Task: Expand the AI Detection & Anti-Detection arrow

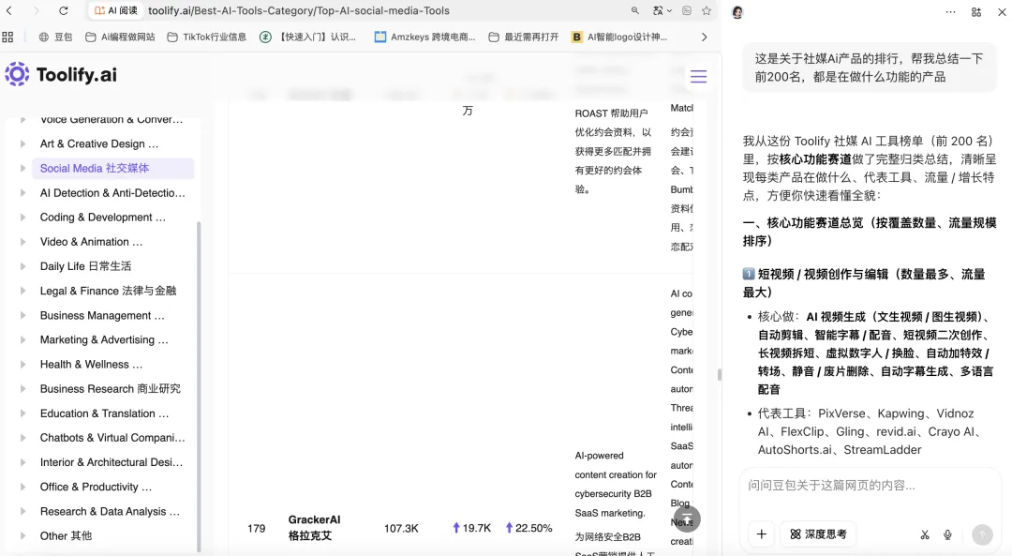Action: pos(22,192)
